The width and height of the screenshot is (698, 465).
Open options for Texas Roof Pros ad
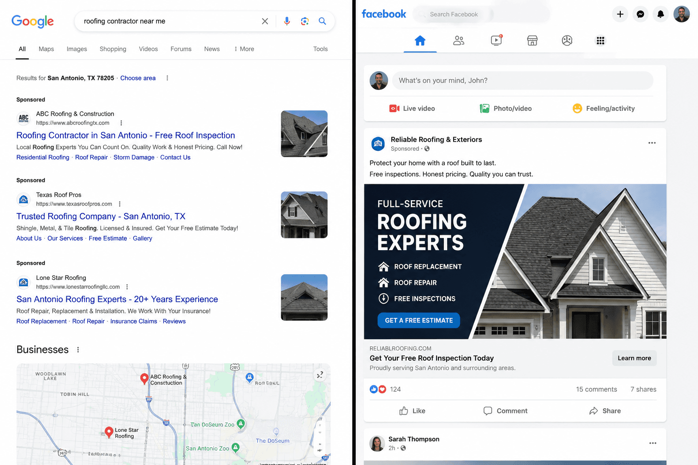(120, 204)
